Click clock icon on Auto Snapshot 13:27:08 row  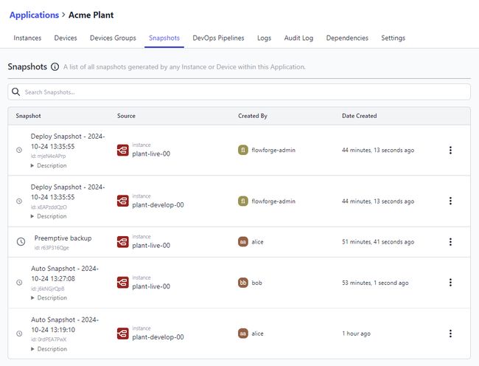click(x=19, y=283)
